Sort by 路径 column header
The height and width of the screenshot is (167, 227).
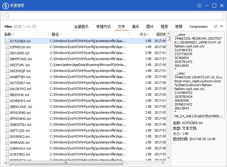55,35
